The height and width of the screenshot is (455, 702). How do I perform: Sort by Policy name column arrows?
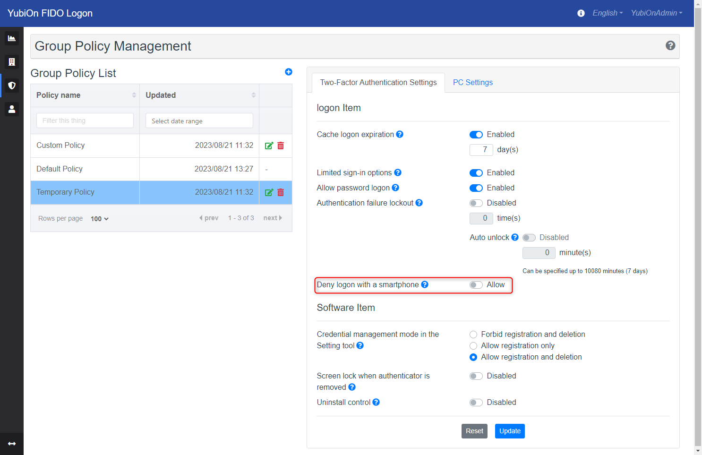point(134,95)
